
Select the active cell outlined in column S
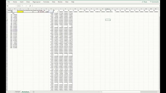point(108,20)
